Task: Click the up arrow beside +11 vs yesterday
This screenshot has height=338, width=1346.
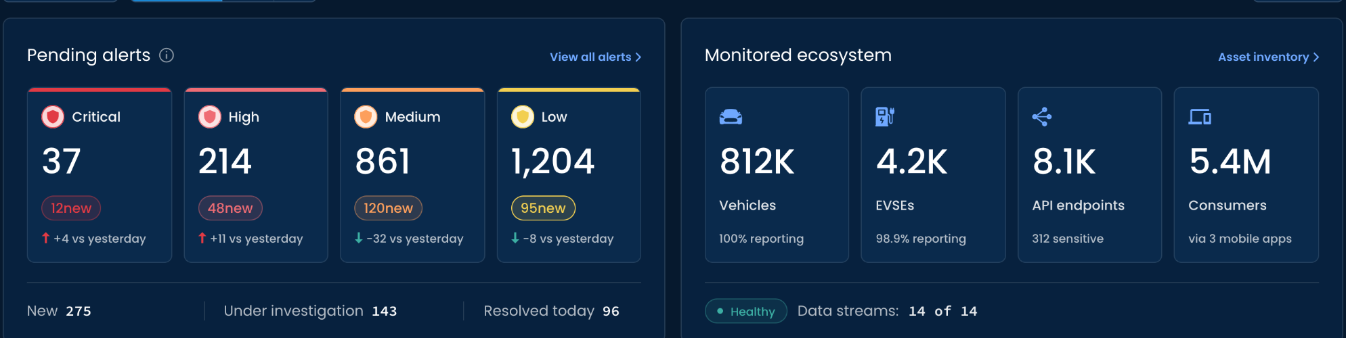Action: [202, 238]
